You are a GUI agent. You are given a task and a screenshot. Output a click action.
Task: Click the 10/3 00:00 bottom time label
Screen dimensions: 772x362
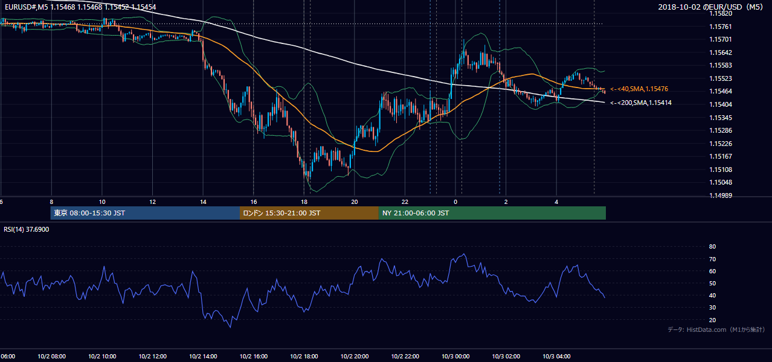(455, 357)
